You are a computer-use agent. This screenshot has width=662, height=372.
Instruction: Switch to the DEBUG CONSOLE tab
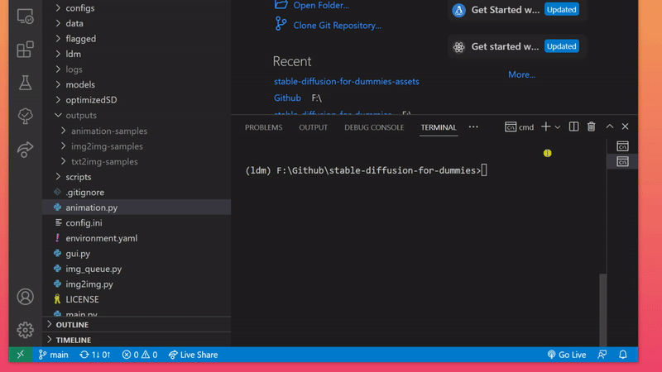[x=374, y=127]
